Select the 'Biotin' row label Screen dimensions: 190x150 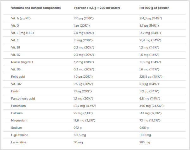(16, 91)
